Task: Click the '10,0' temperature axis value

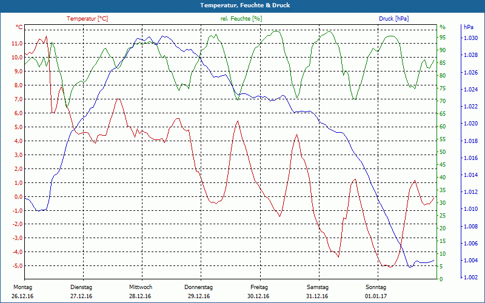Action: [17, 58]
